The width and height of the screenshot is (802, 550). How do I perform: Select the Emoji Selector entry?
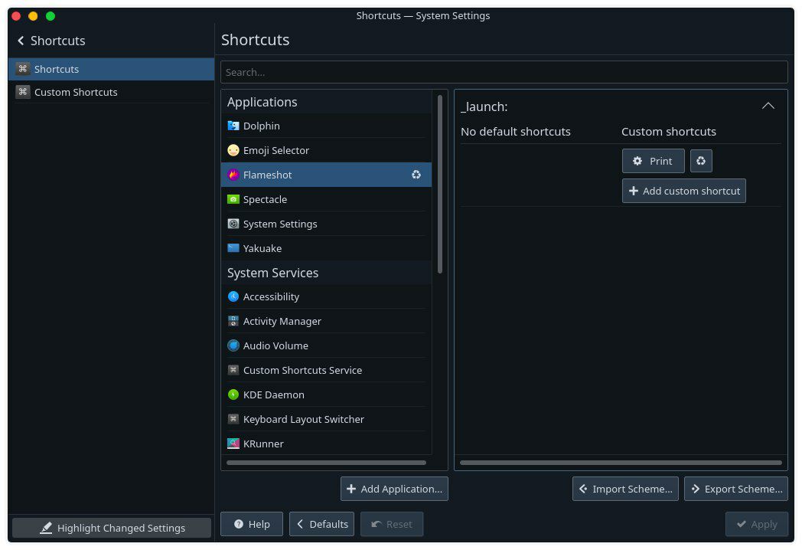326,150
